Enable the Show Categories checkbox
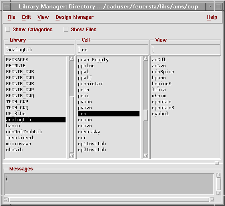 point(8,30)
